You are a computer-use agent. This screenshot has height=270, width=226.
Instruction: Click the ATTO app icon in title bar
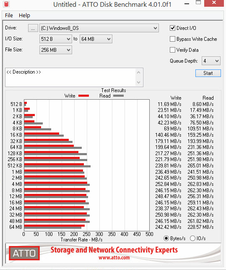tap(6, 4)
